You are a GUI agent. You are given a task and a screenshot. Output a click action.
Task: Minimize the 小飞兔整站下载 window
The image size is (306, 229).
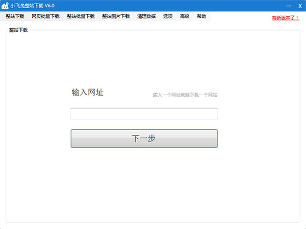click(x=289, y=6)
